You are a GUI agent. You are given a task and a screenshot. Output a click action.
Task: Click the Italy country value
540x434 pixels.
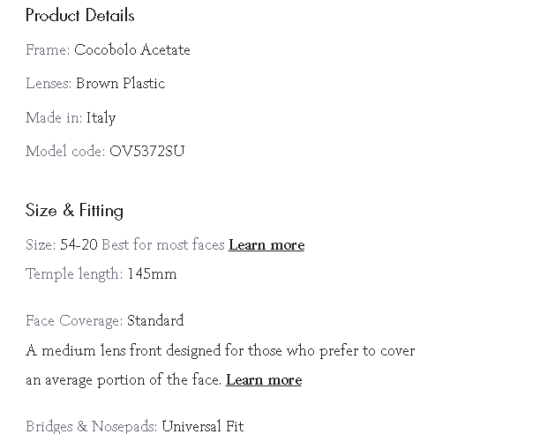point(101,118)
